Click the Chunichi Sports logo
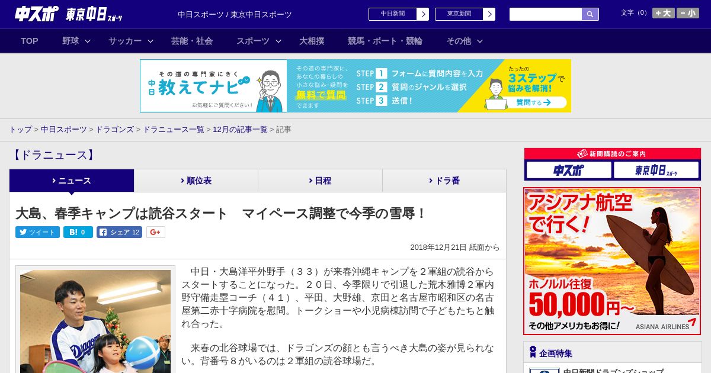The width and height of the screenshot is (711, 373). pos(37,14)
